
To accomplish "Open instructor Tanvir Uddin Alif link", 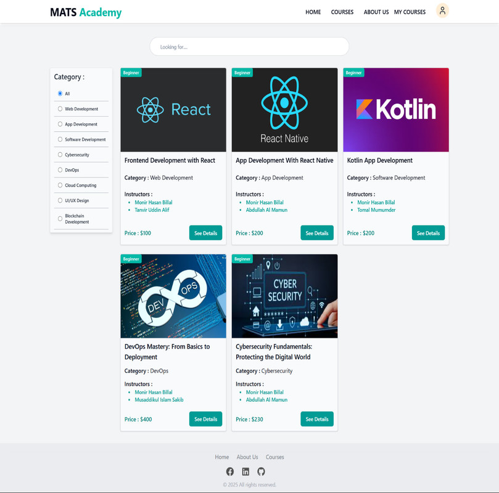I will pos(152,210).
